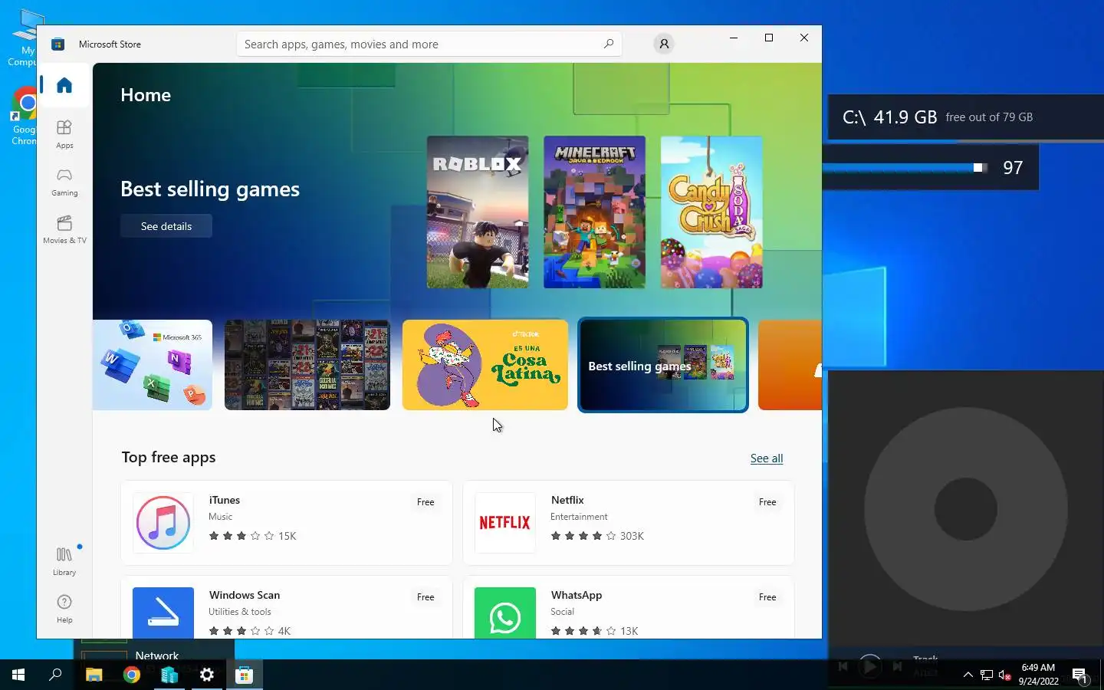Select the Best selling games carousel card
The height and width of the screenshot is (690, 1104).
pos(663,365)
